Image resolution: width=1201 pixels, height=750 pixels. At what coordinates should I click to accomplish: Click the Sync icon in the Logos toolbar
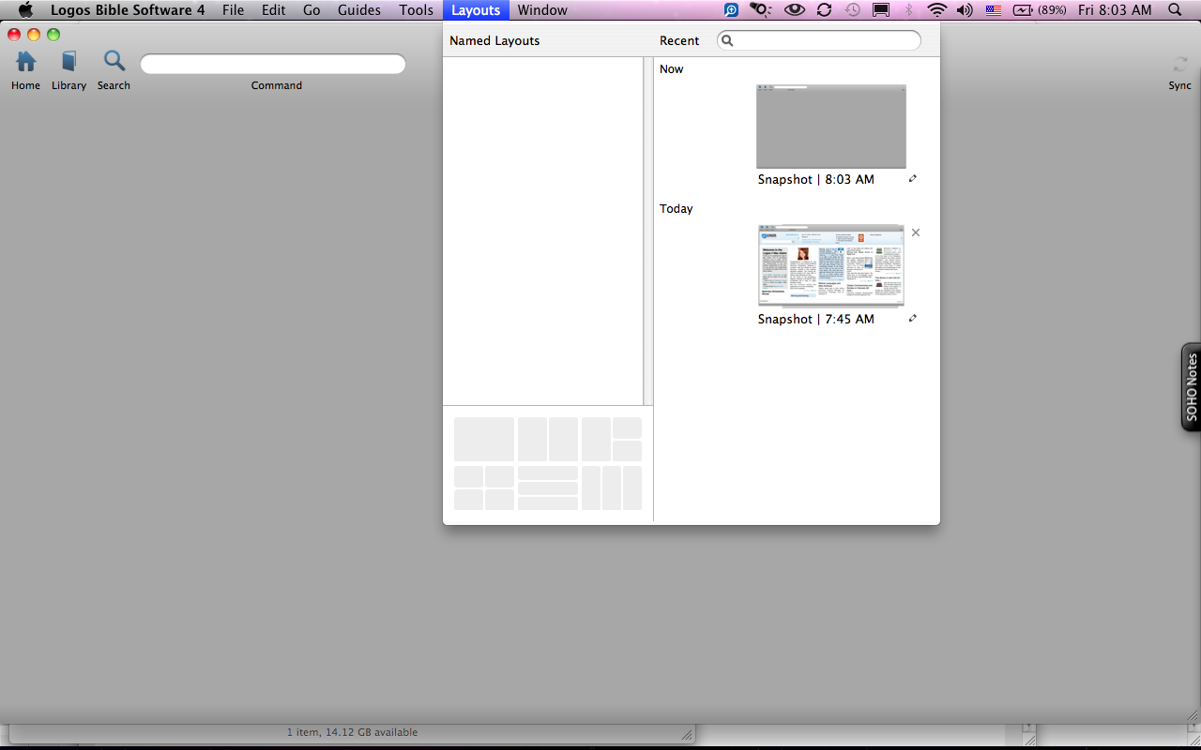coord(1179,65)
